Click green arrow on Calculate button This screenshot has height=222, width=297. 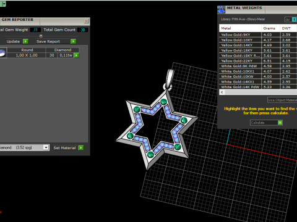coord(280,123)
